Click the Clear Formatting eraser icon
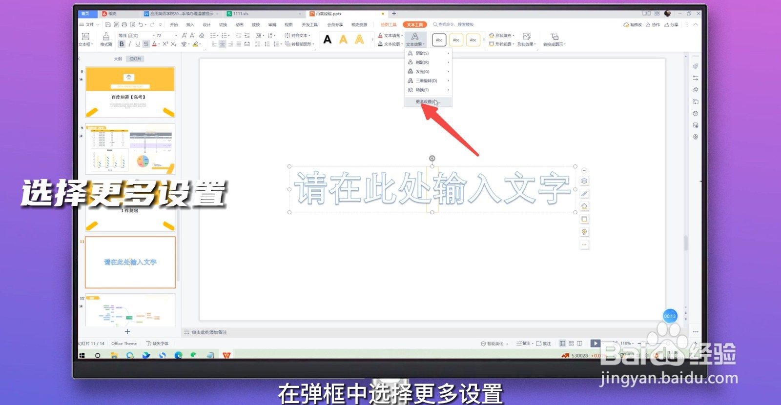 tap(201, 35)
